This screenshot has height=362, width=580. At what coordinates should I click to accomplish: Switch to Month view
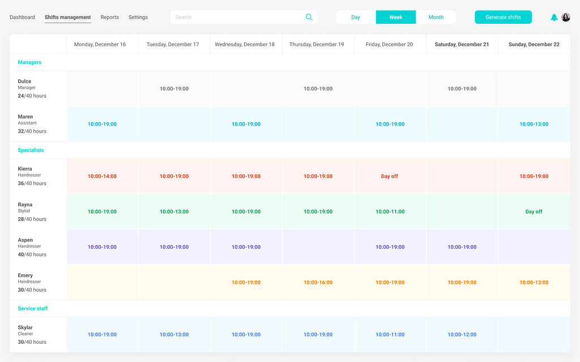tap(436, 18)
